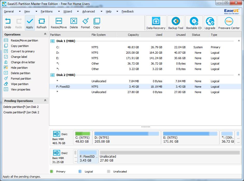Choose Change drive letter operation
244x181 pixels.
(x=23, y=62)
